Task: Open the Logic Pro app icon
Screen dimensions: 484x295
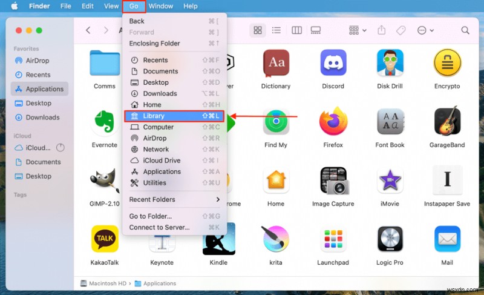Action: click(x=390, y=239)
